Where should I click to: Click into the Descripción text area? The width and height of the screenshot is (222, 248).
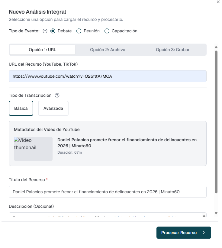point(103,215)
